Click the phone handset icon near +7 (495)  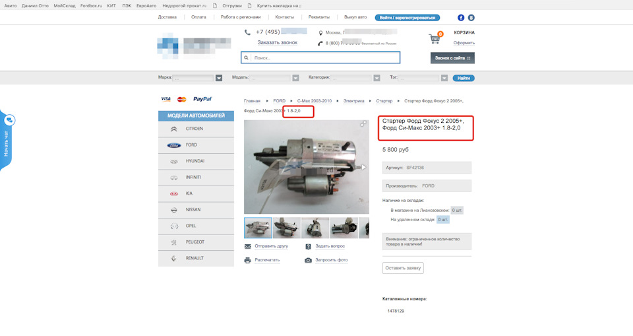click(x=247, y=32)
